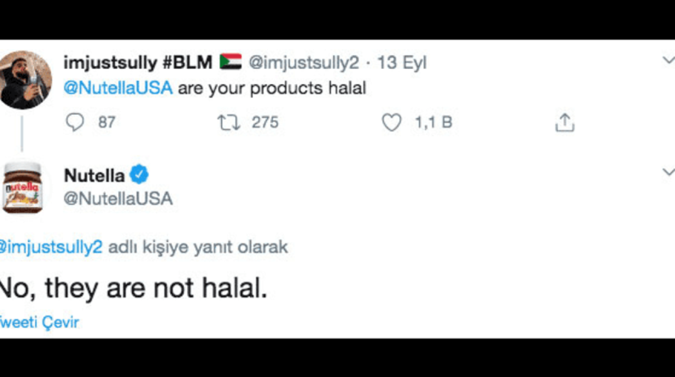Screen dimensions: 675x377
Task: Open the @imjustsully2 handle beside display name
Action: (x=303, y=63)
